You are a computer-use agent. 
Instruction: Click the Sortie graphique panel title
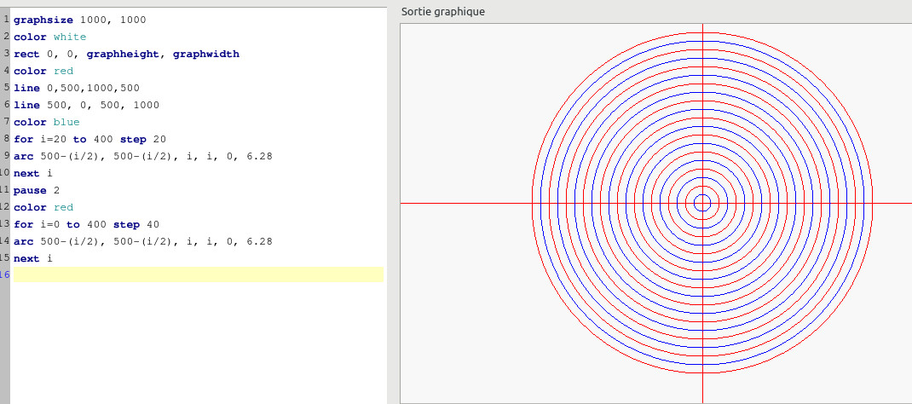click(442, 12)
